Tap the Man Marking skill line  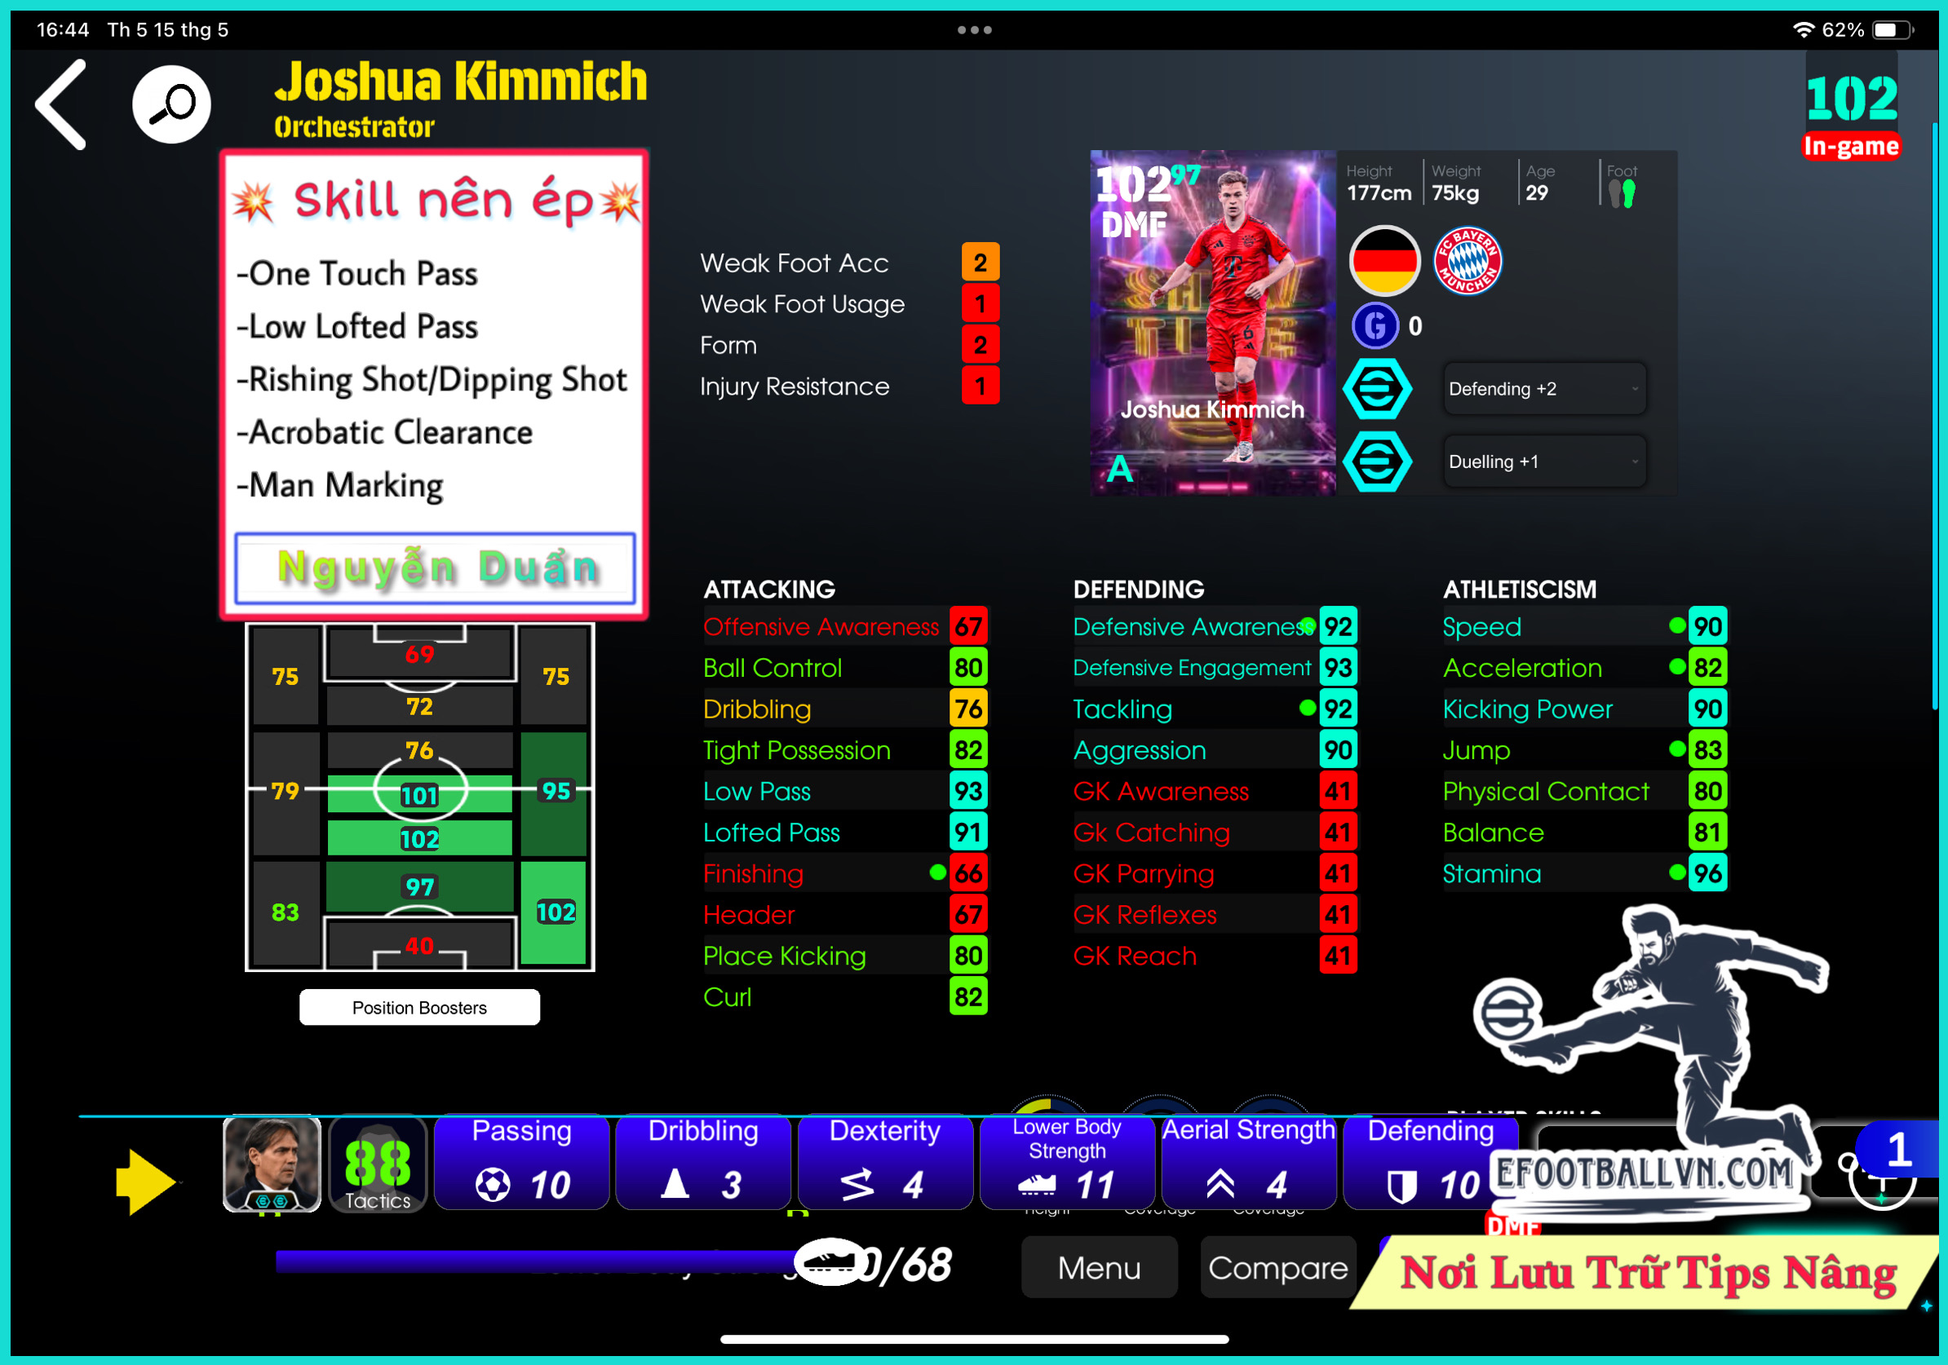point(339,486)
